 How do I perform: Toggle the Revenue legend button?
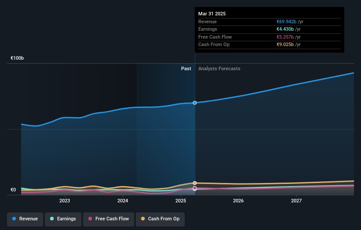pyautogui.click(x=25, y=219)
